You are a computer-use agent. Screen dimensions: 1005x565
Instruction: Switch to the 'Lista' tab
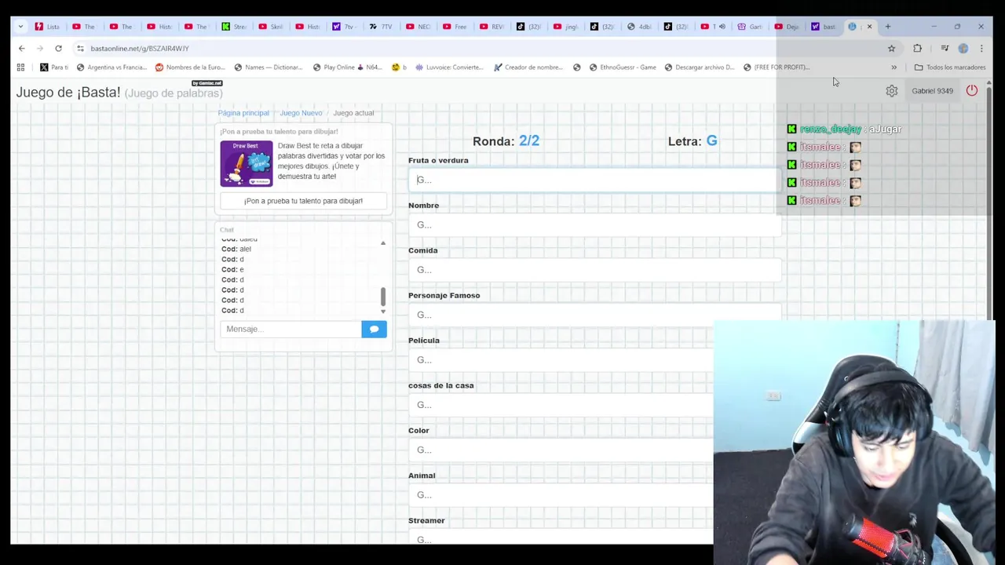tap(47, 27)
